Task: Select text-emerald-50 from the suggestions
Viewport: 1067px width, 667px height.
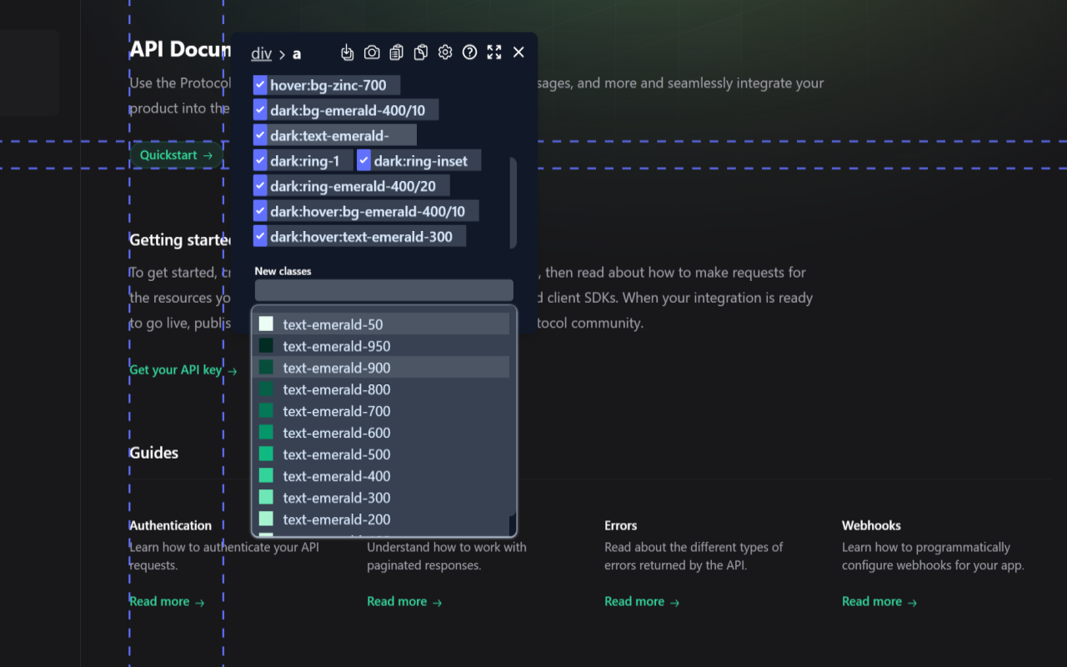Action: (381, 324)
